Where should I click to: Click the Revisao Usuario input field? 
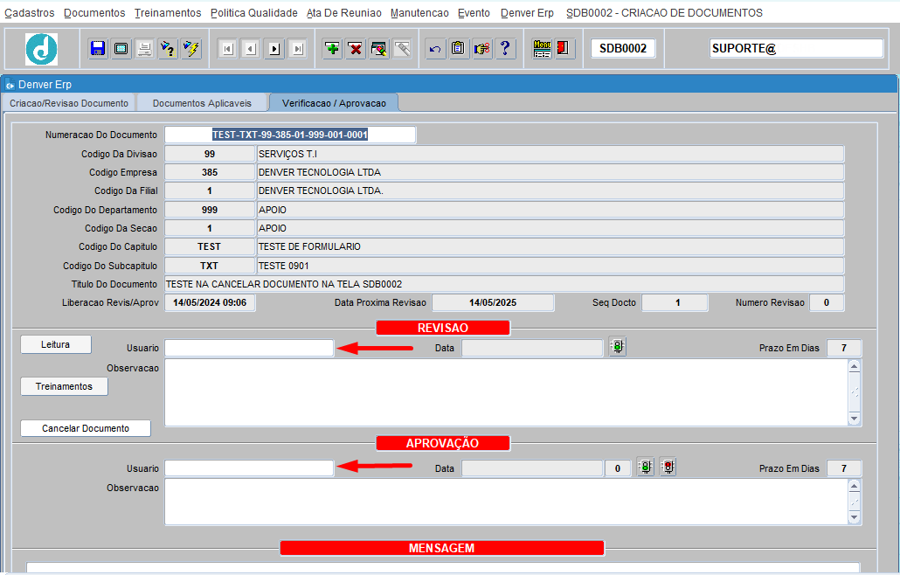pyautogui.click(x=249, y=348)
